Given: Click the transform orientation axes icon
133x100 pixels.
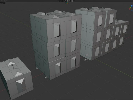Looking at the screenshot, I should click(58, 1).
